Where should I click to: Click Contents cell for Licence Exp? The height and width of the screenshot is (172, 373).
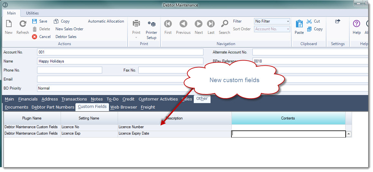pyautogui.click(x=288, y=134)
